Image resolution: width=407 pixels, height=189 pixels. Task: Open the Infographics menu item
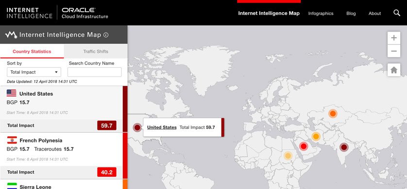321,14
